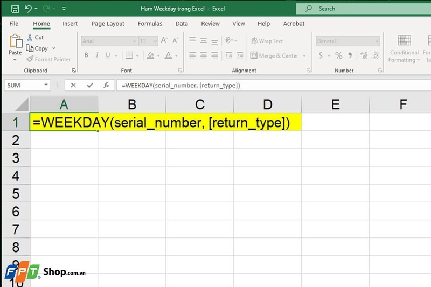Viewport: 431px width, 287px height.
Task: Open Alignment settings dialog launcher
Action: click(308, 71)
